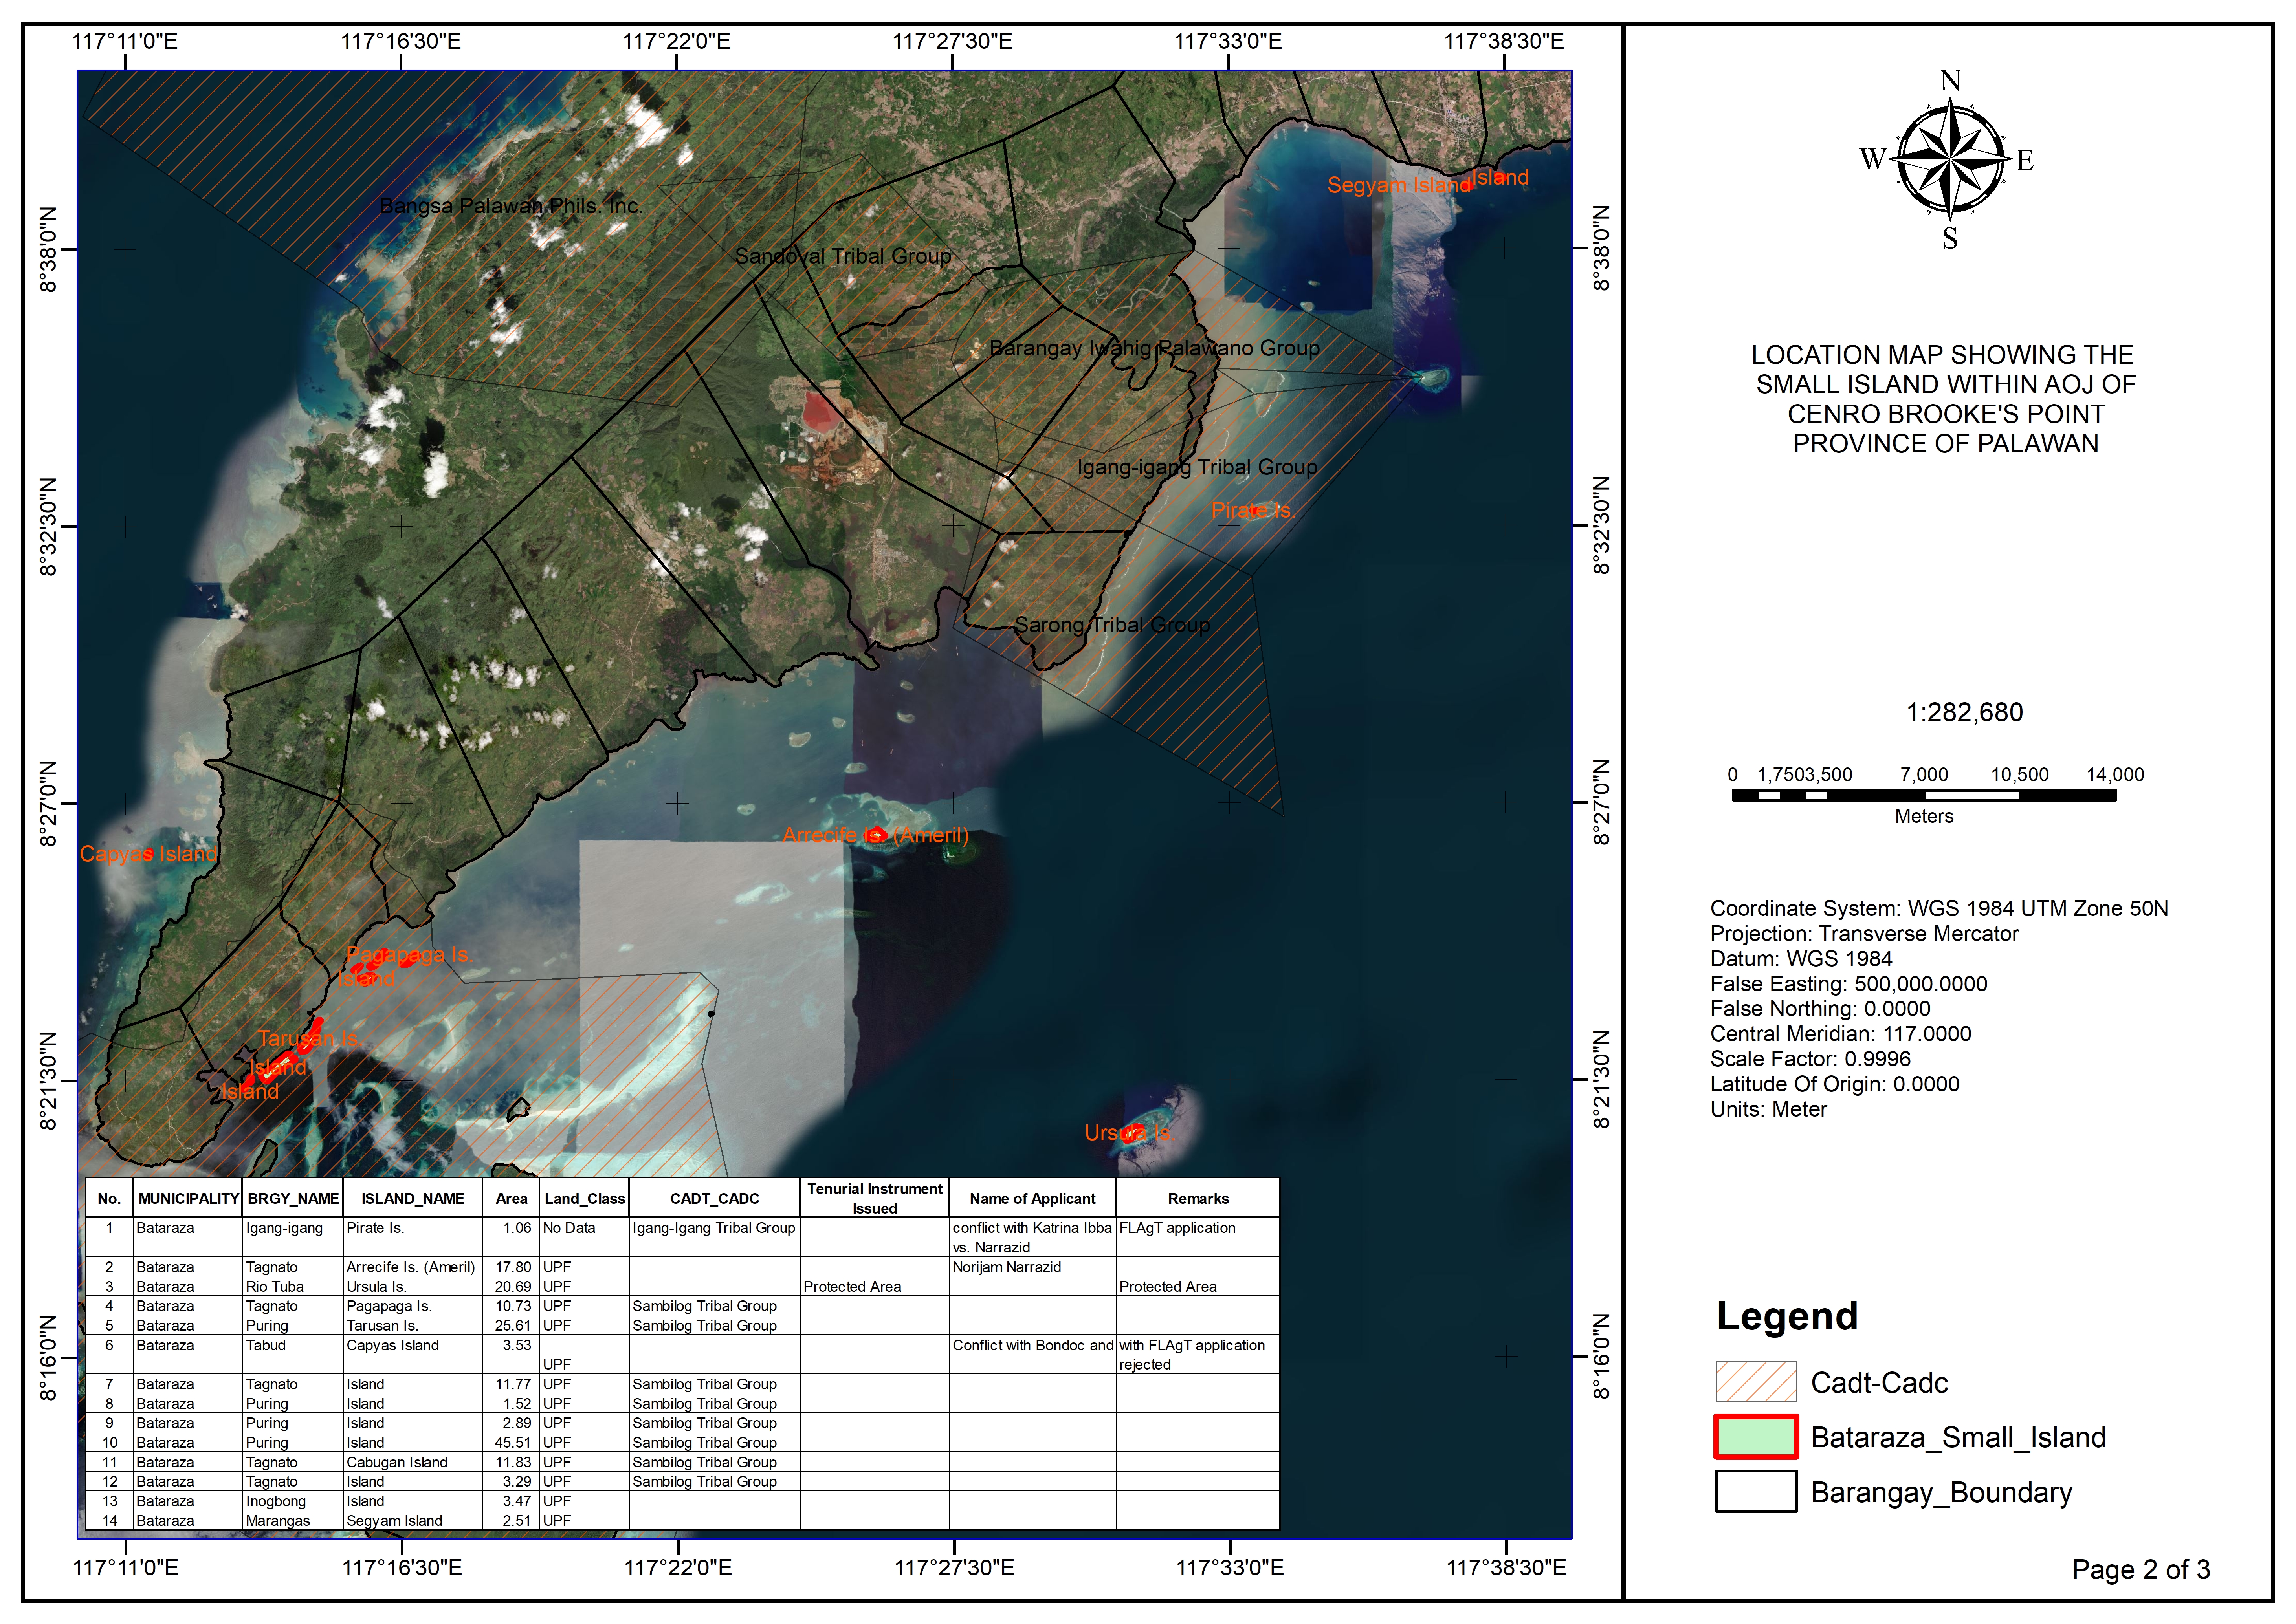This screenshot has width=2296, height=1624.
Task: Click the BRGY_NAME column header
Action: [x=293, y=1198]
